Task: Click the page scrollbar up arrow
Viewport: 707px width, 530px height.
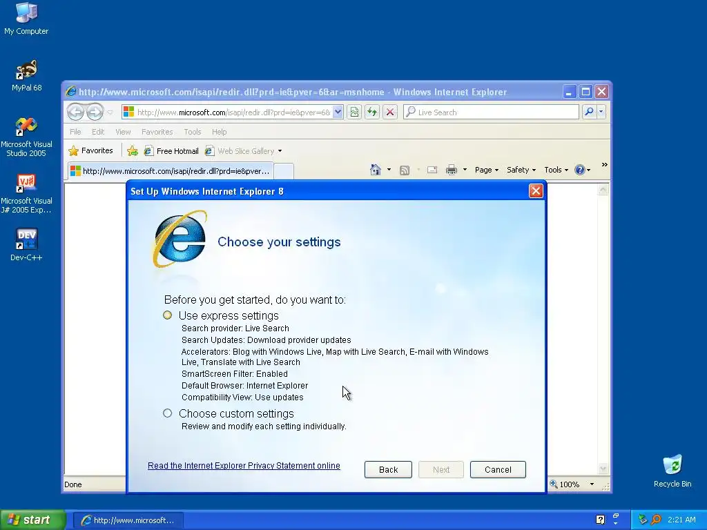Action: pyautogui.click(x=603, y=190)
